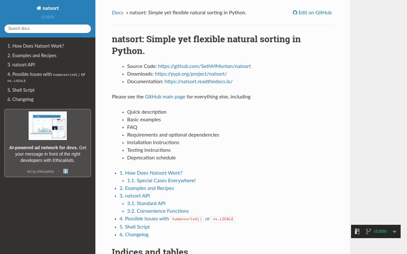Open sidebar item Shell Script
The image size is (407, 254).
48,90
